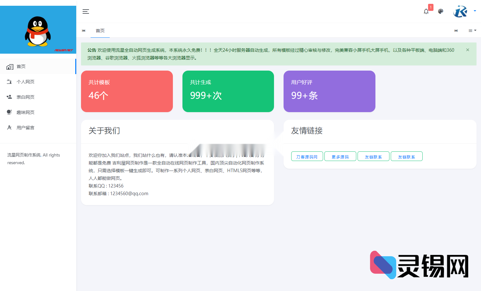Open the theme palette icon in header
This screenshot has width=481, height=291.
coord(440,11)
